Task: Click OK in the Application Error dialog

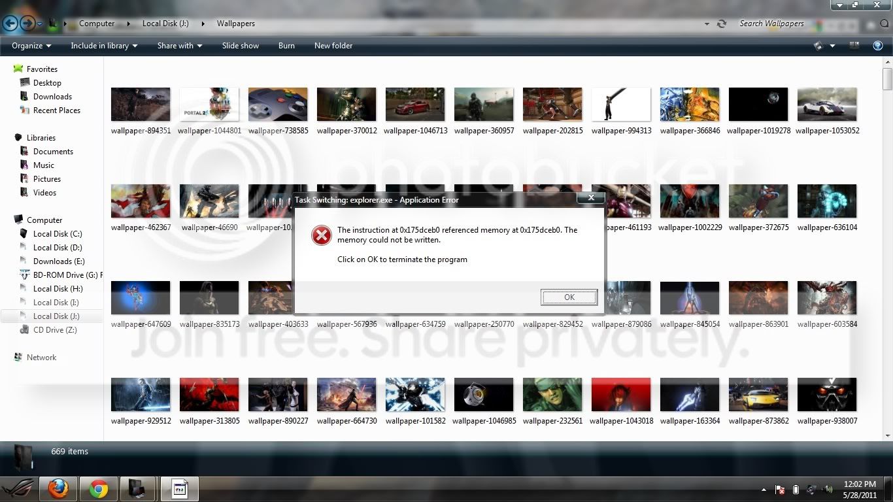Action: pos(569,297)
